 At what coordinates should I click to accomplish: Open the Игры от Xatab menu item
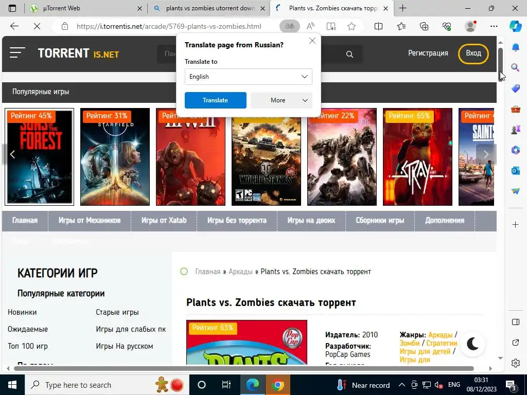coord(164,220)
